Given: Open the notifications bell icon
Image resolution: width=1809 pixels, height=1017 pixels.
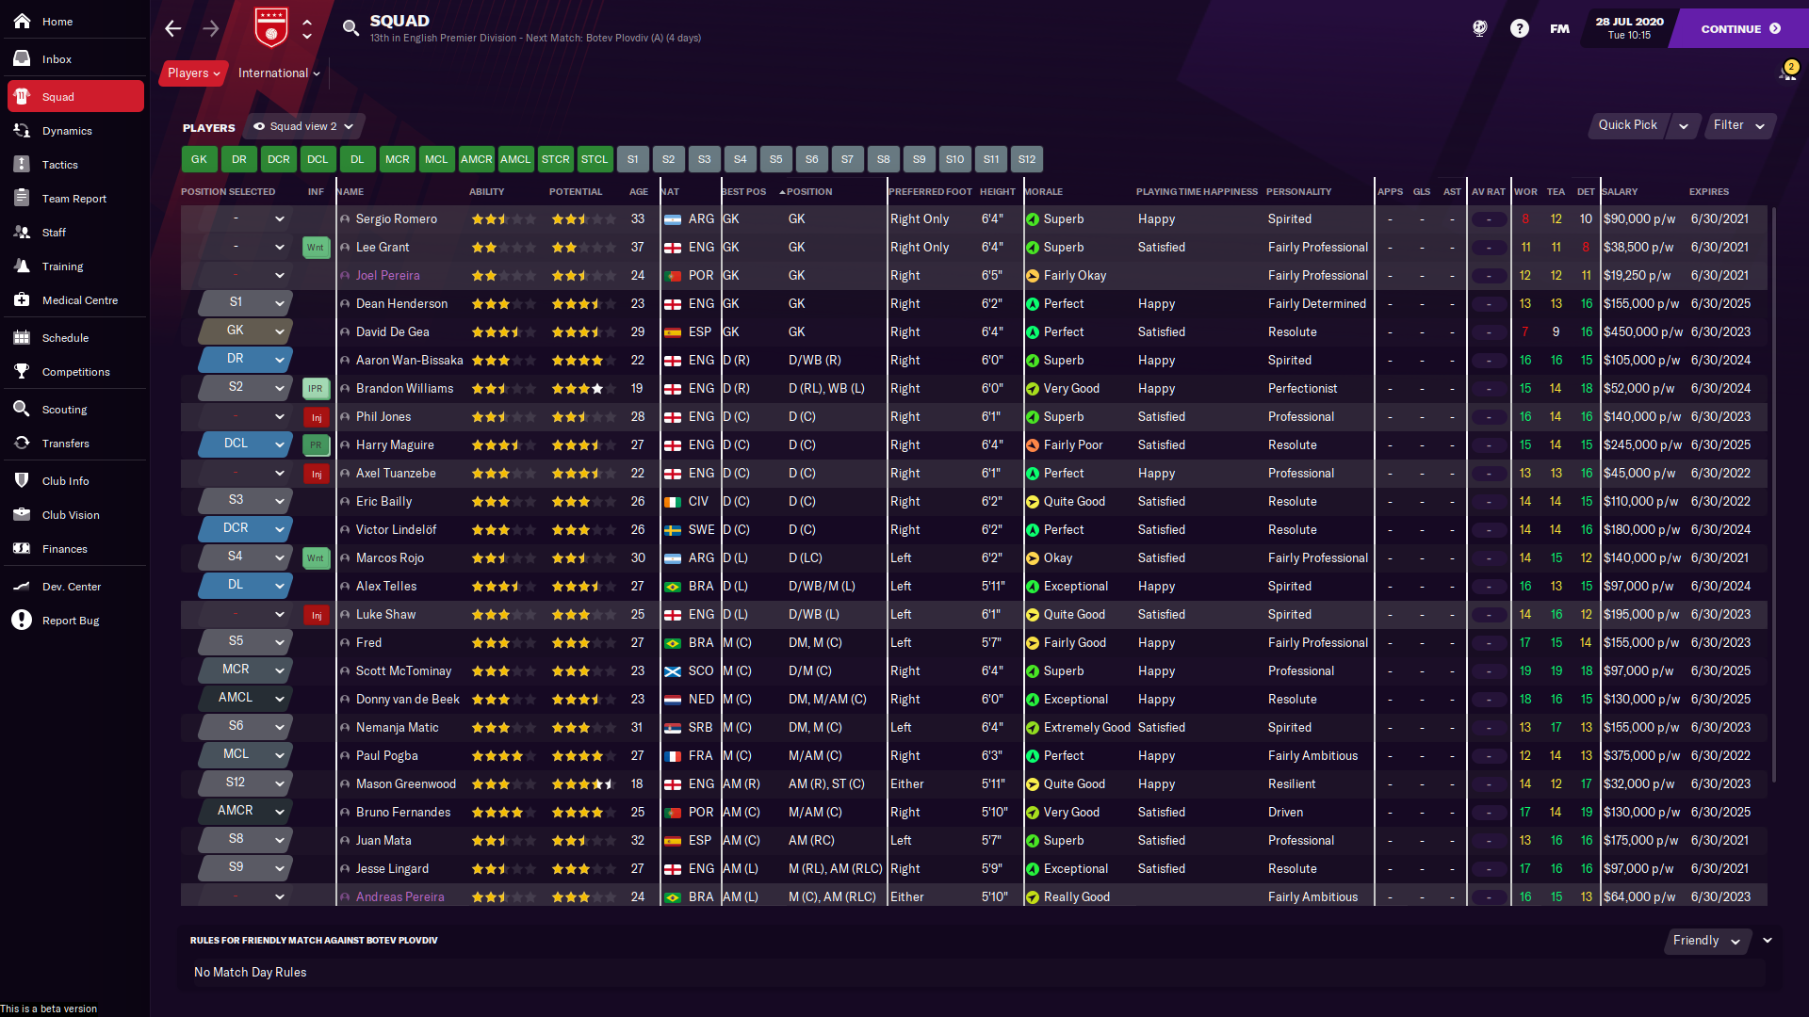Looking at the screenshot, I should coord(1786,73).
